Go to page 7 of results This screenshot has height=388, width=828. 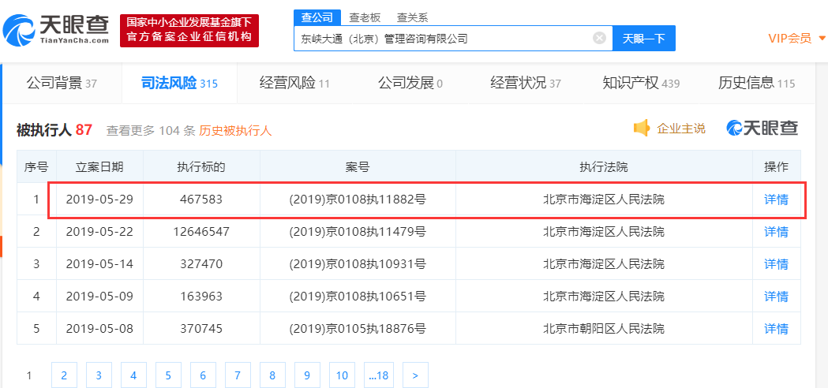(x=238, y=375)
